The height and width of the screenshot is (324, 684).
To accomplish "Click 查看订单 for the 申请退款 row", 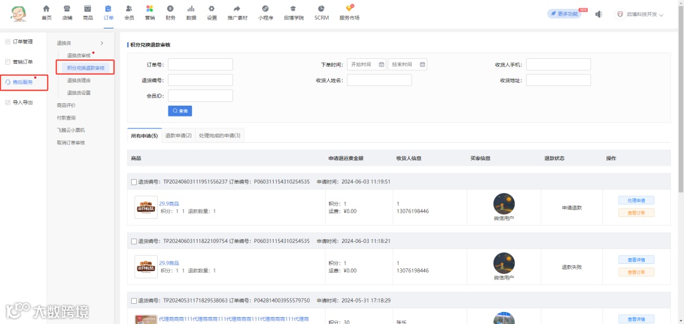I will (636, 213).
